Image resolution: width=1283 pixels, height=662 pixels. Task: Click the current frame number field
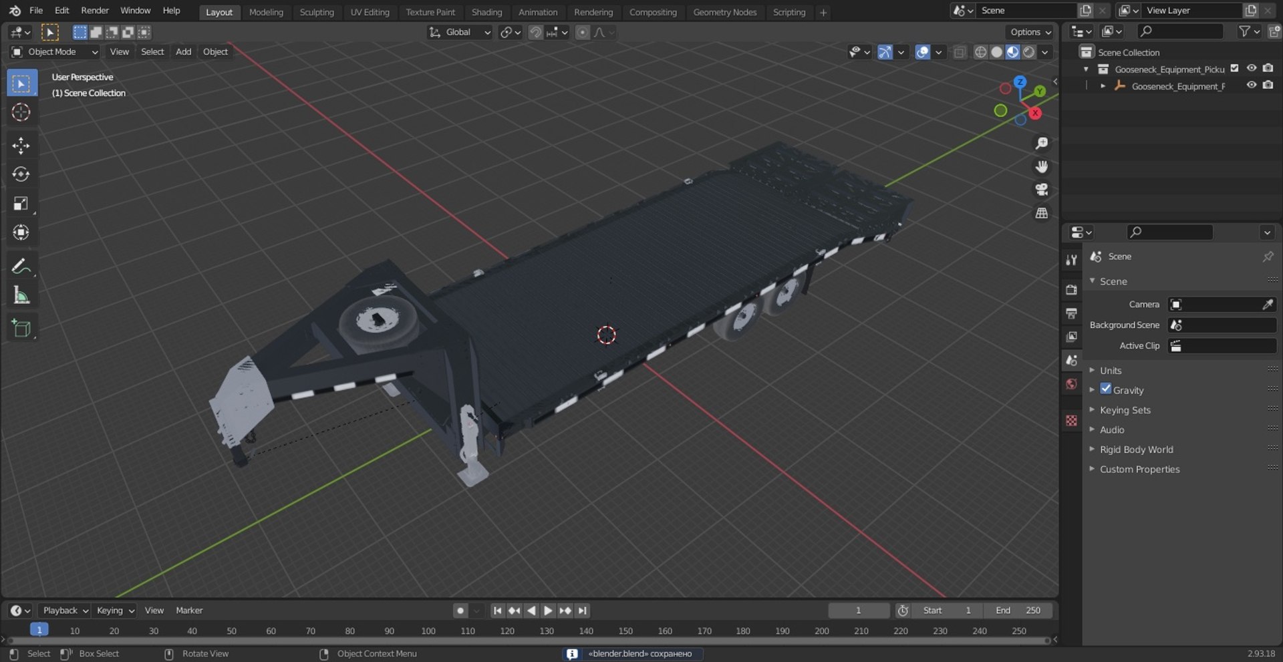click(x=859, y=611)
